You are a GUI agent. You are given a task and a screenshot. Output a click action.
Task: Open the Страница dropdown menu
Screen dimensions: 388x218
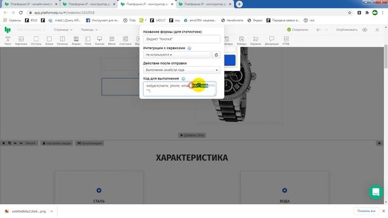[x=63, y=30]
